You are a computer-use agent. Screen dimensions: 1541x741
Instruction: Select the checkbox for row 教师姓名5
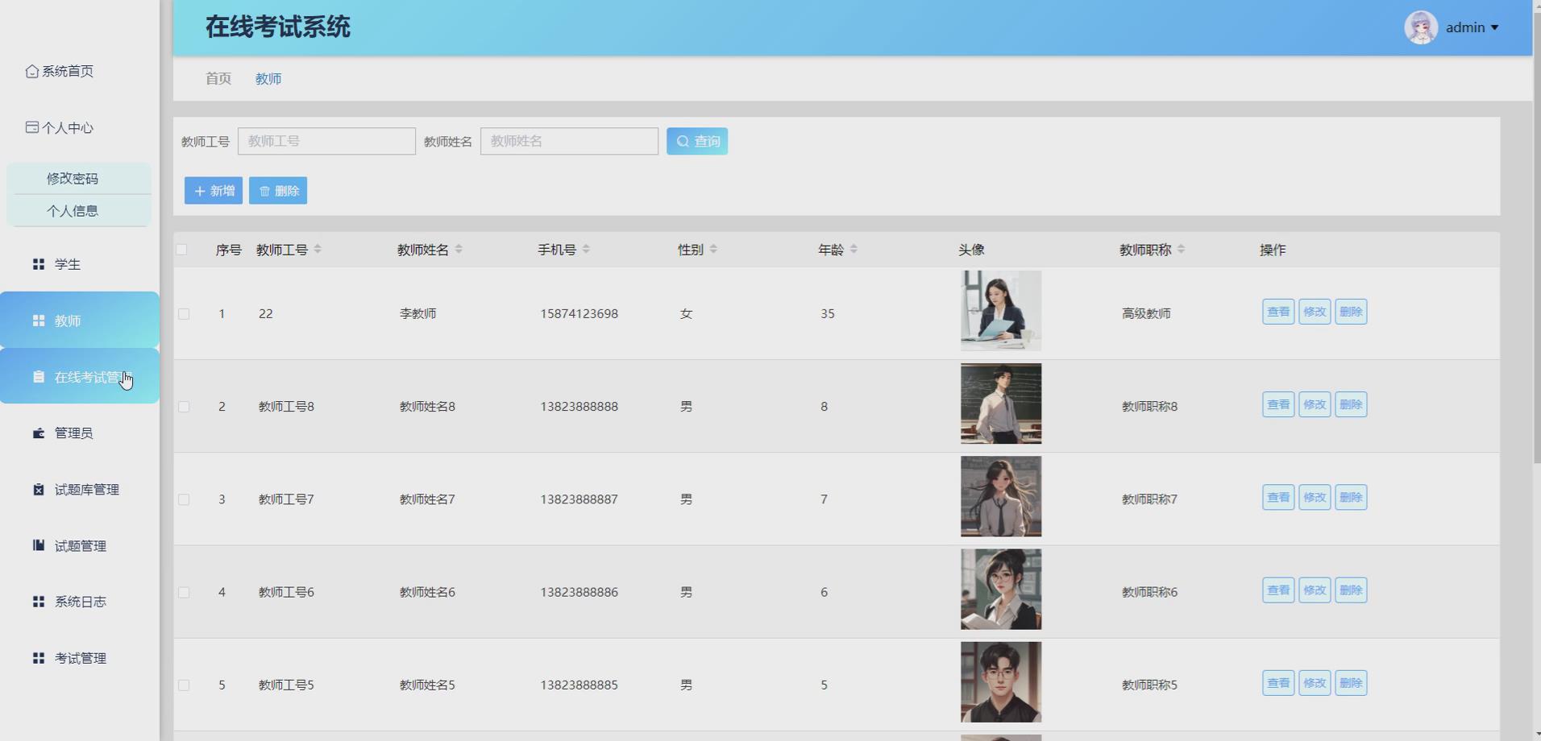184,685
